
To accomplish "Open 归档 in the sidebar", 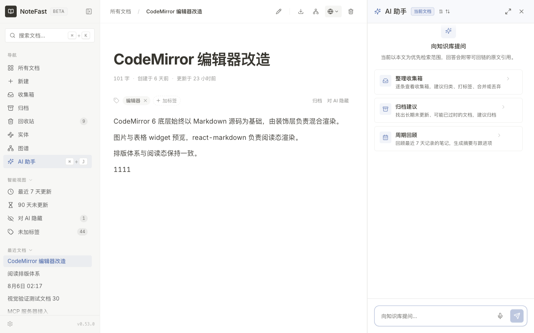I will pyautogui.click(x=48, y=108).
